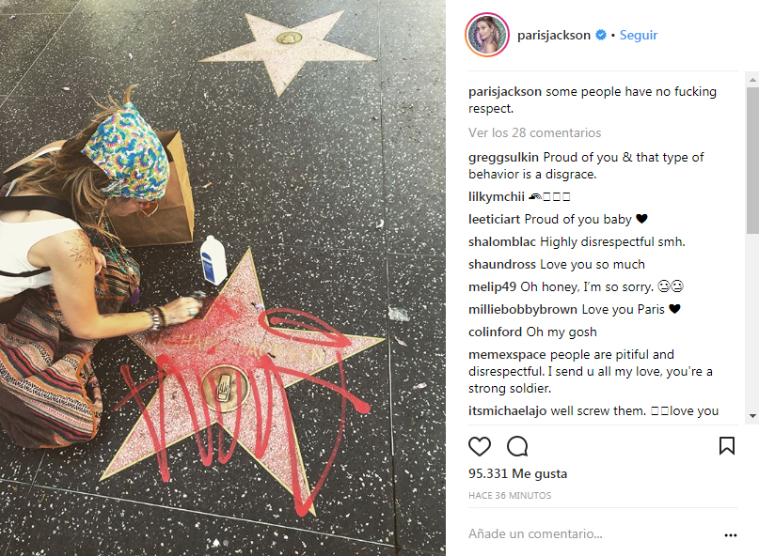Click the 95.331 Me gusta likes count

point(517,473)
